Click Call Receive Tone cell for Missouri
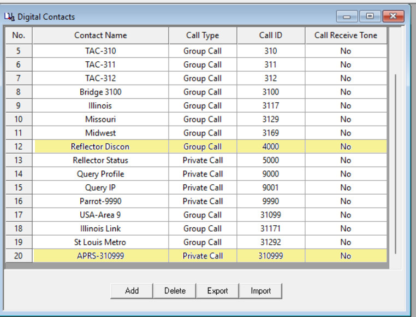This screenshot has width=416, height=317. click(x=346, y=119)
